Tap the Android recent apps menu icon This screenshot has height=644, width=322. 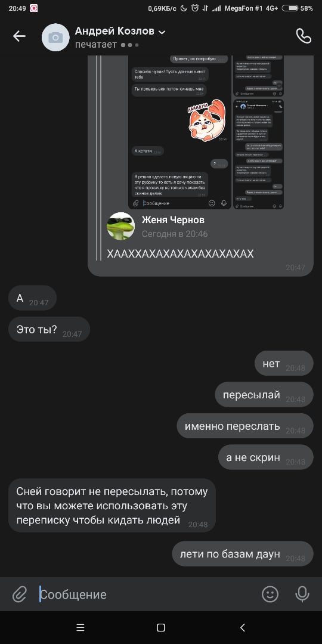[80, 627]
